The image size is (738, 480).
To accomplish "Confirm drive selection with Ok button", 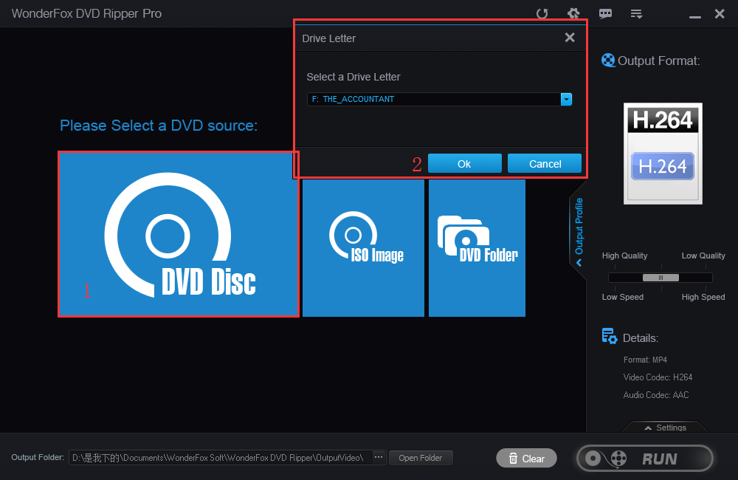I will 464,164.
